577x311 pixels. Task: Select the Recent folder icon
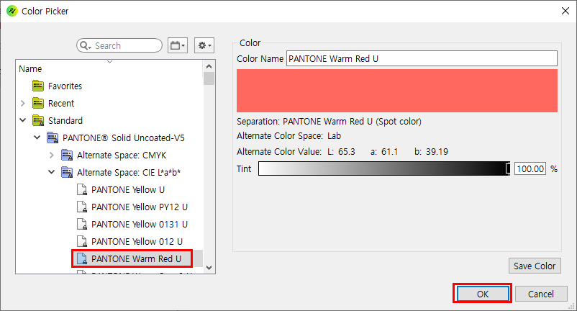click(x=38, y=104)
